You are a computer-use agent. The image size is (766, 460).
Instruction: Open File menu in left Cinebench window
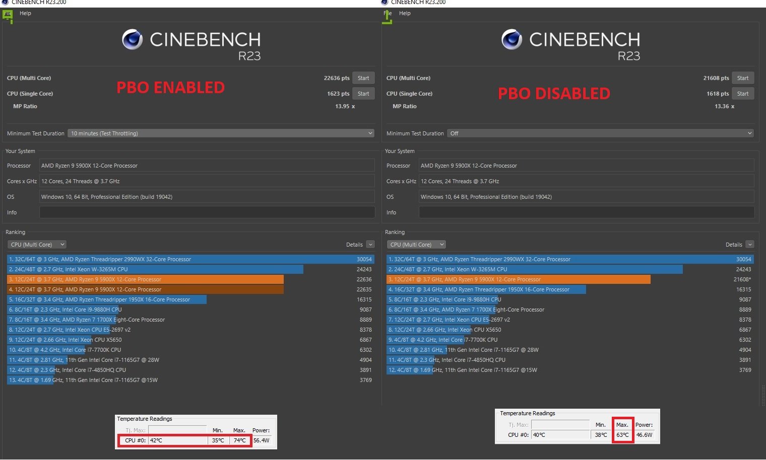point(8,14)
